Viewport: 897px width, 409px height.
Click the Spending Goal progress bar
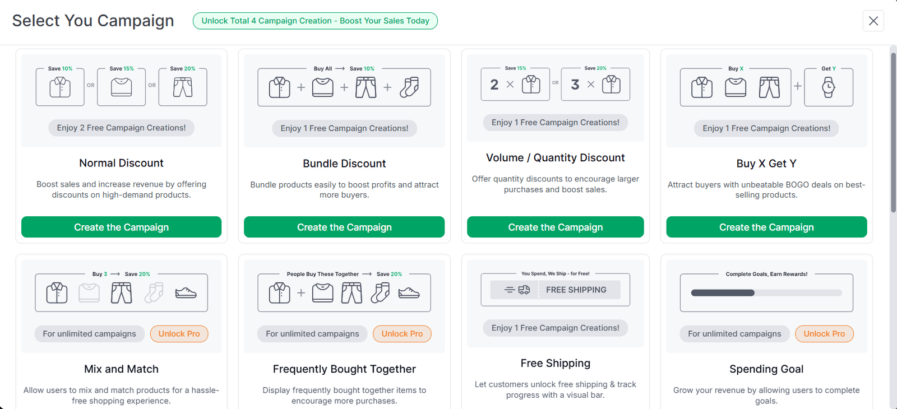(766, 292)
